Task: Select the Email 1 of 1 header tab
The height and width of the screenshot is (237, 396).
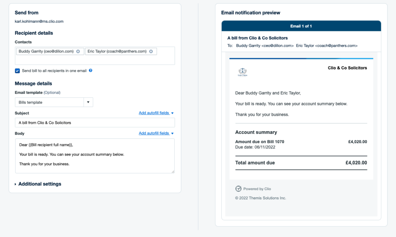Action: (301, 26)
